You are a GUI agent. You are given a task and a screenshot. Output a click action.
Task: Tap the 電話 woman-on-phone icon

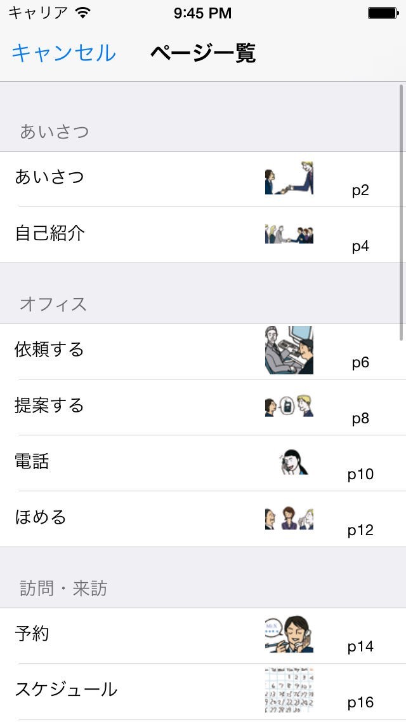[294, 462]
